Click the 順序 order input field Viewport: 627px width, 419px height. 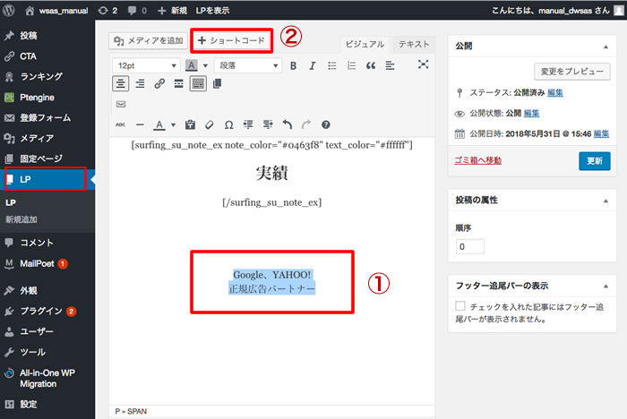click(469, 246)
